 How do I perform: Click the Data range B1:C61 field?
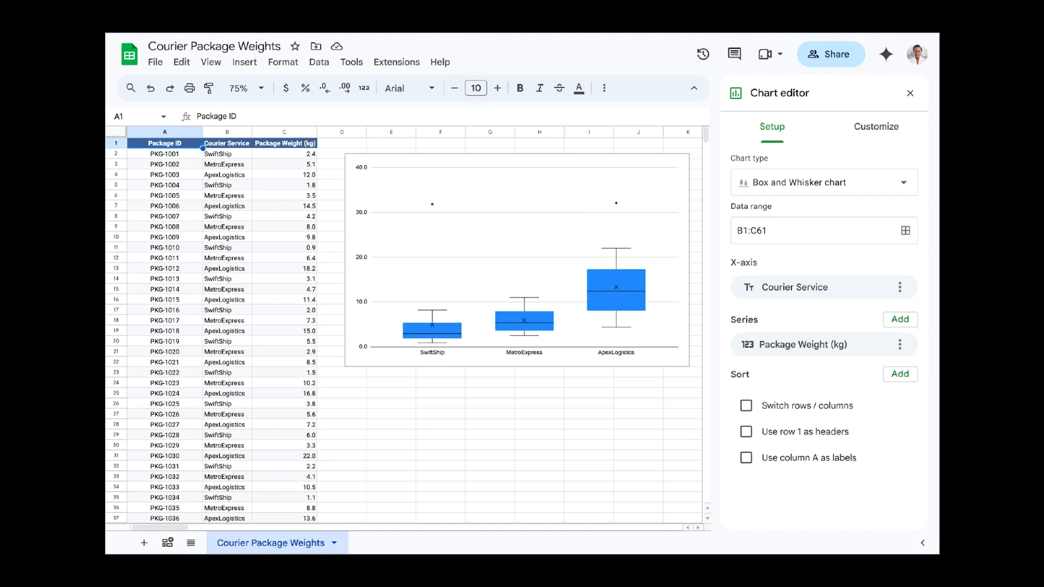click(824, 230)
